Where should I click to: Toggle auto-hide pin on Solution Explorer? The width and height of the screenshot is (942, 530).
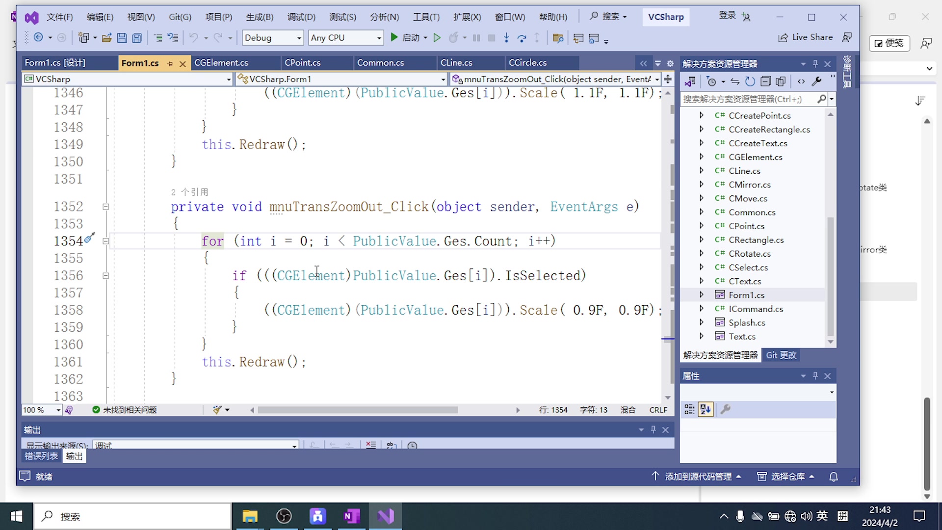pyautogui.click(x=815, y=64)
